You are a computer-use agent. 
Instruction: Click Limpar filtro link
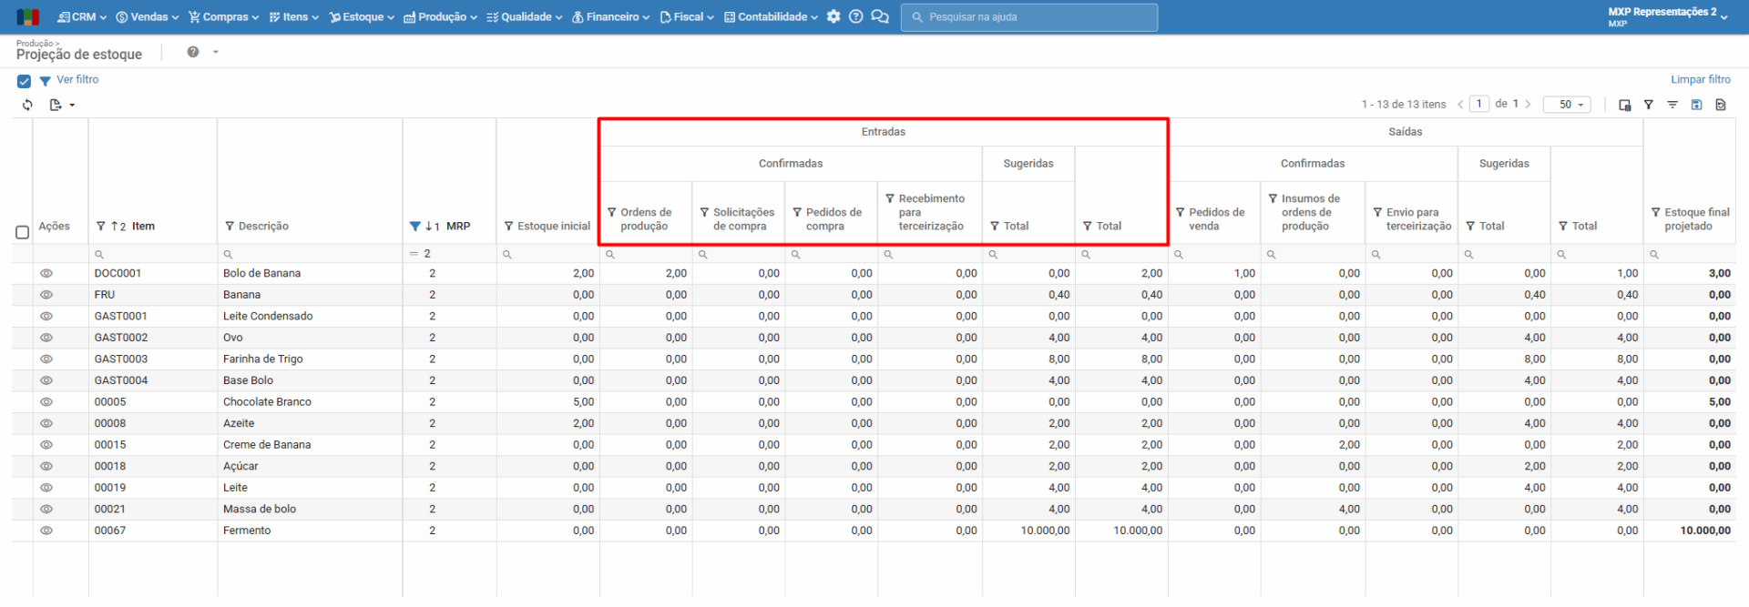click(1701, 80)
